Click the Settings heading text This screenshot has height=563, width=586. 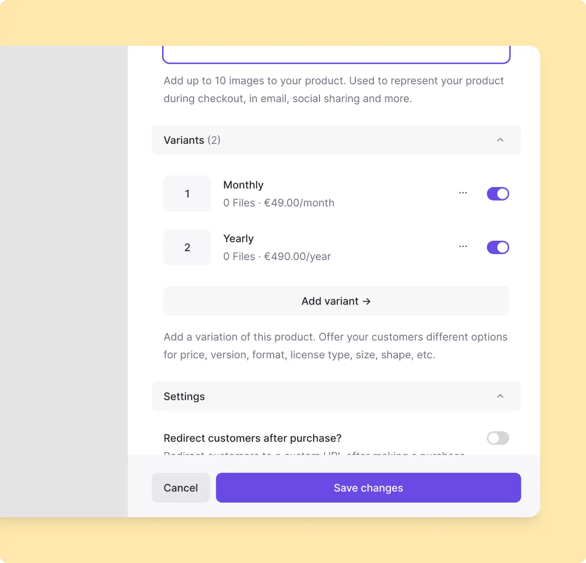(184, 396)
